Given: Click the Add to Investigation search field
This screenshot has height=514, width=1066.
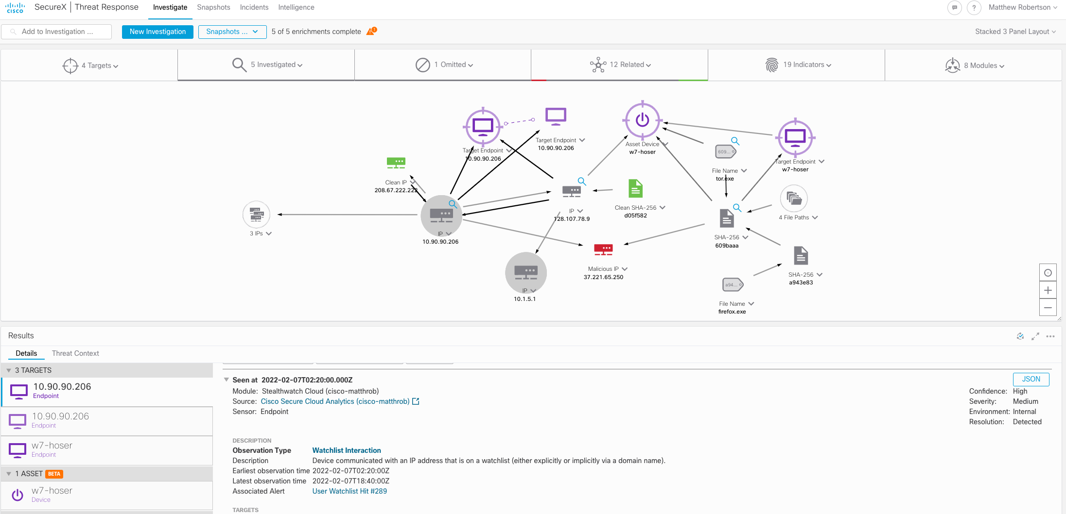Looking at the screenshot, I should pos(56,31).
